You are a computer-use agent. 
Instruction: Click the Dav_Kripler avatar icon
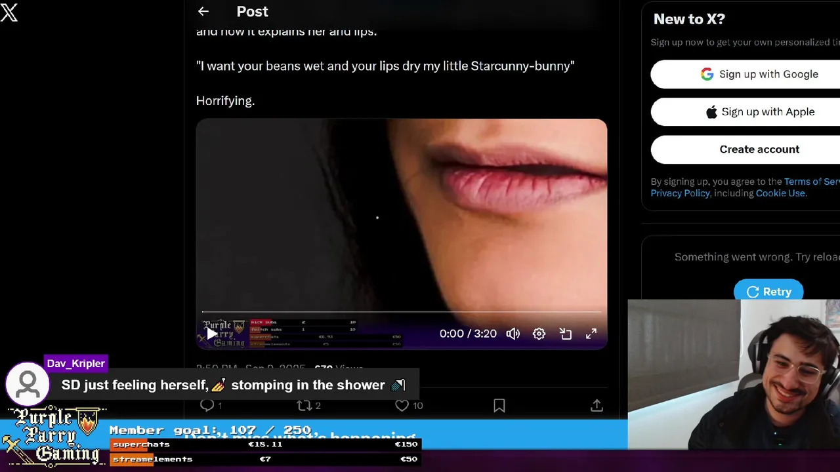(x=28, y=384)
